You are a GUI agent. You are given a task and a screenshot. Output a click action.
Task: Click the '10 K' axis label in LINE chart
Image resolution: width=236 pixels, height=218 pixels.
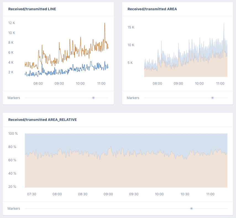(12, 33)
